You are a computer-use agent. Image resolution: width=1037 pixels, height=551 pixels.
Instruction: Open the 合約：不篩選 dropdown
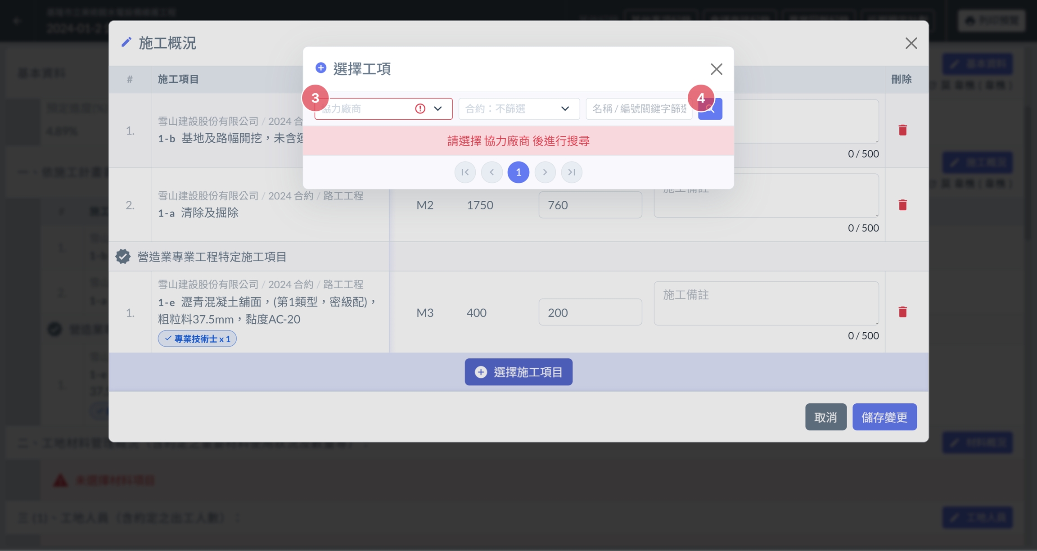pos(518,109)
